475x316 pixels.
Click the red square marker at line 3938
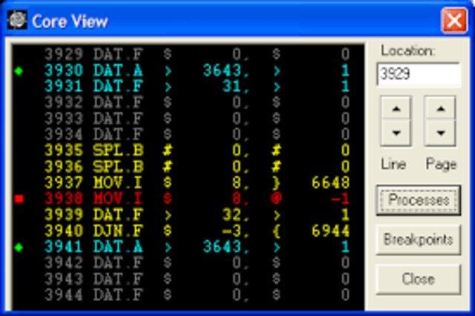coord(19,199)
